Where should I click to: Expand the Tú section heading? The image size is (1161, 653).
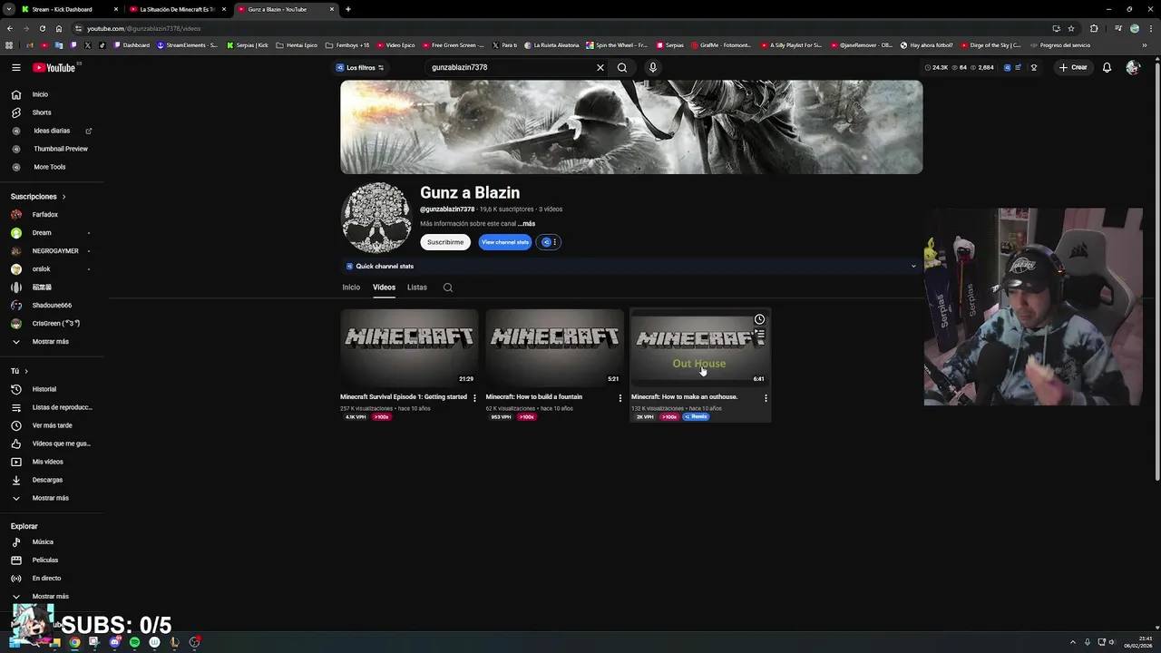pyautogui.click(x=19, y=371)
